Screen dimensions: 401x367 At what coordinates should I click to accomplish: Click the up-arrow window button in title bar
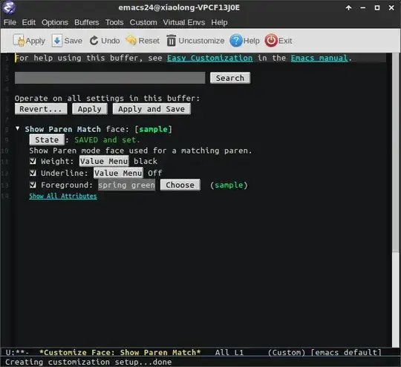click(348, 8)
